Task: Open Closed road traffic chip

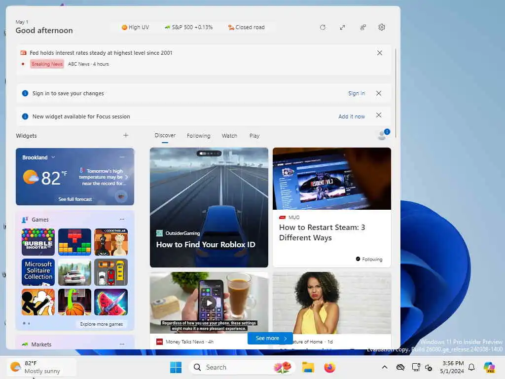Action: pos(247,28)
